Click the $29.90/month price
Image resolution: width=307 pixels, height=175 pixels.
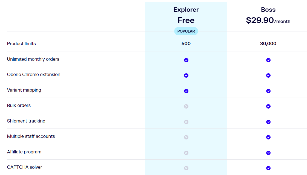268,21
